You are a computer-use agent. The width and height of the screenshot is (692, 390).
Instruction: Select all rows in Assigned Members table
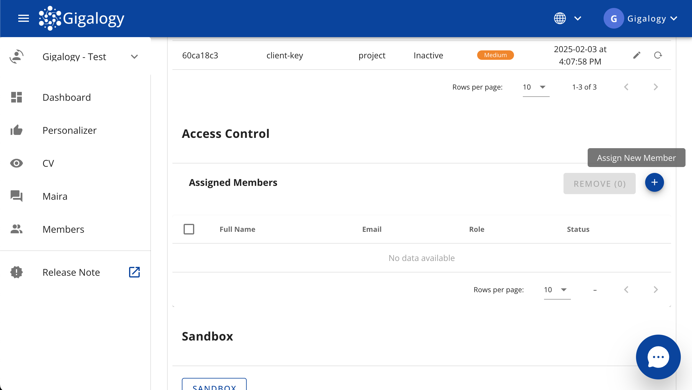[x=189, y=229]
